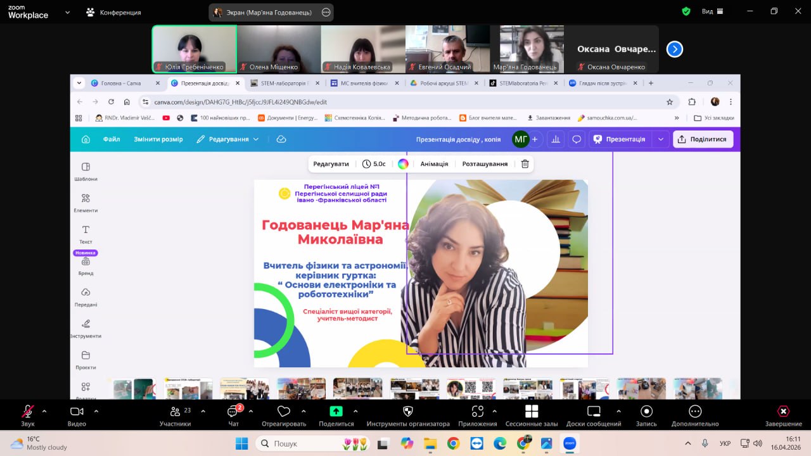The height and width of the screenshot is (456, 811).
Task: Click the Отреагировать reactions icon
Action: click(x=284, y=412)
